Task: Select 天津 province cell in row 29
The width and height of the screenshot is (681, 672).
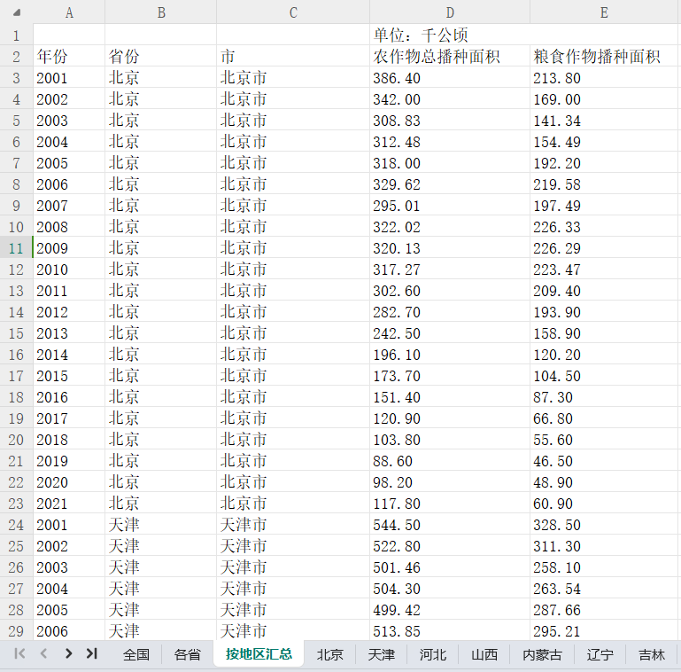Action: (x=160, y=630)
